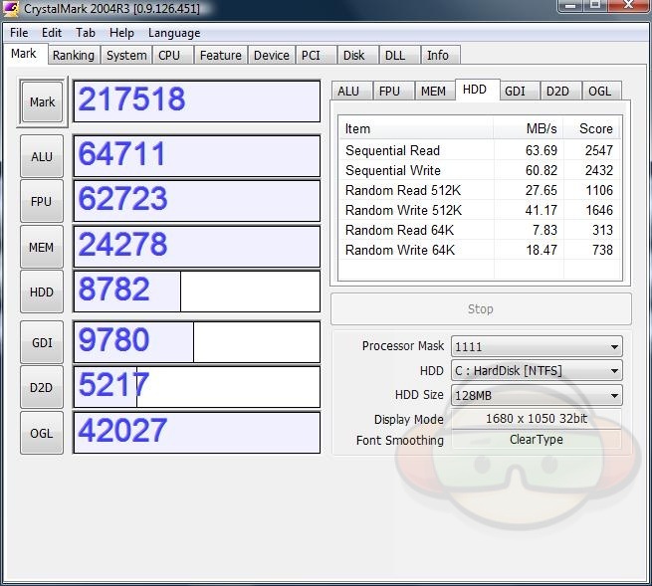Click the HDD benchmark button
The height and width of the screenshot is (586, 652).
[x=42, y=293]
